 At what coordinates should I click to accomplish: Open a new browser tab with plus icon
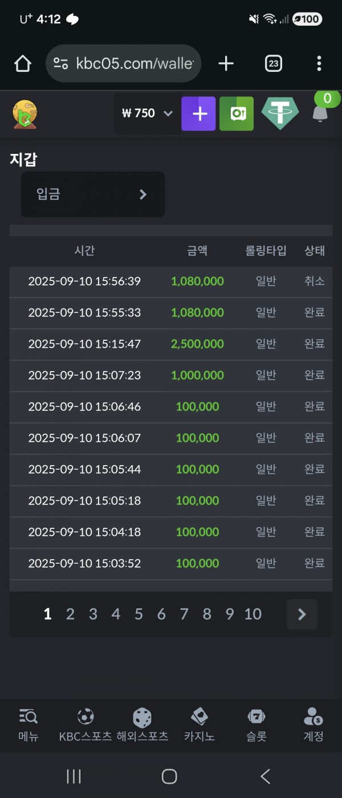(226, 64)
